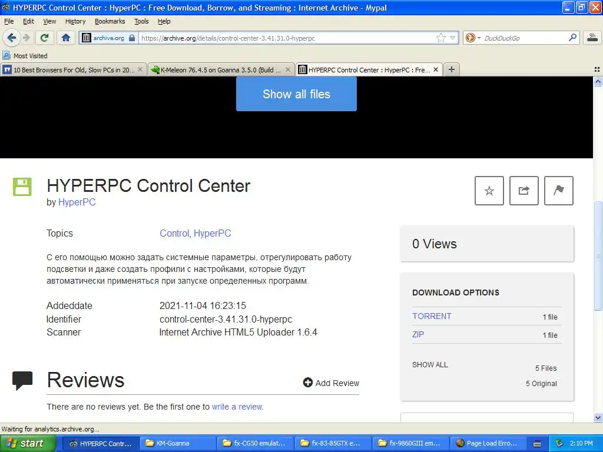Viewport: 603px width, 452px height.
Task: Select the identifier control-center-3.41.31.0-hyperpc text
Action: pos(226,319)
